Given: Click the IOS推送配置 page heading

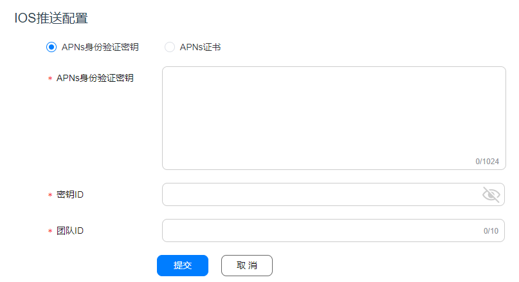Looking at the screenshot, I should point(51,18).
